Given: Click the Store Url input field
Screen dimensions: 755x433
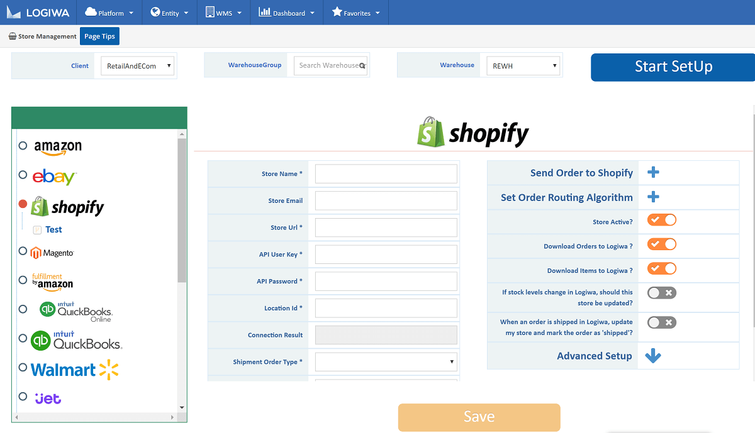Looking at the screenshot, I should pyautogui.click(x=386, y=227).
